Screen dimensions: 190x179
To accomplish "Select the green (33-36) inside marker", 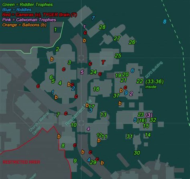I will (154, 83).
